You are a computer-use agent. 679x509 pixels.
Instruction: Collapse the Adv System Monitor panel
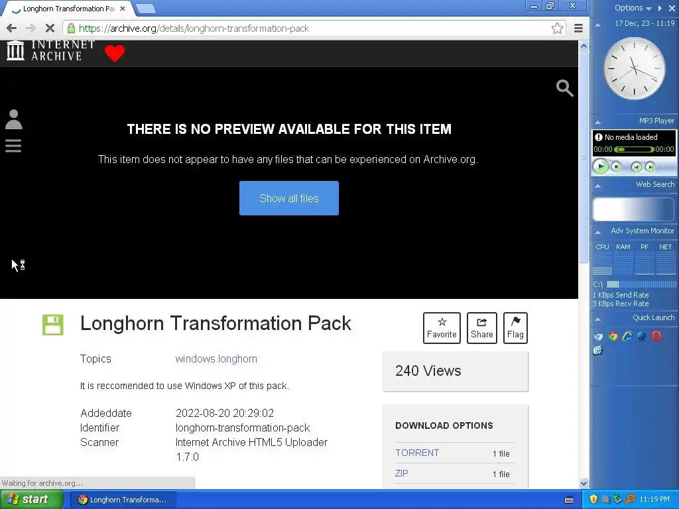click(597, 232)
